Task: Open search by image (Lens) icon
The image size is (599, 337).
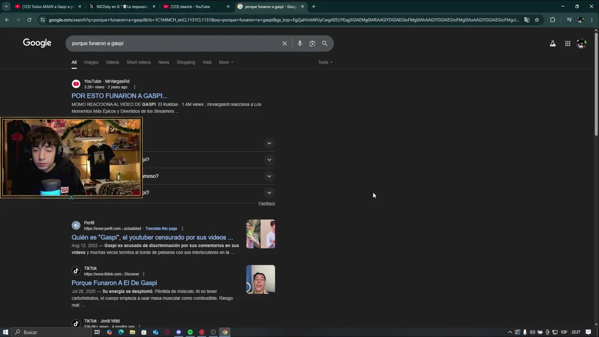Action: pos(312,44)
